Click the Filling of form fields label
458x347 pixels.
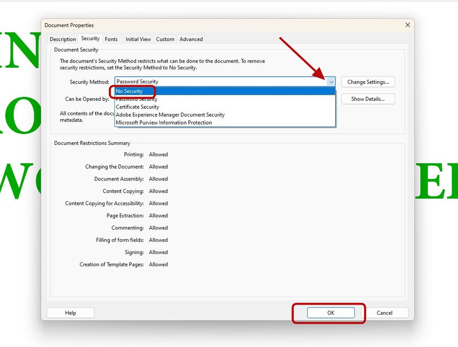point(120,240)
